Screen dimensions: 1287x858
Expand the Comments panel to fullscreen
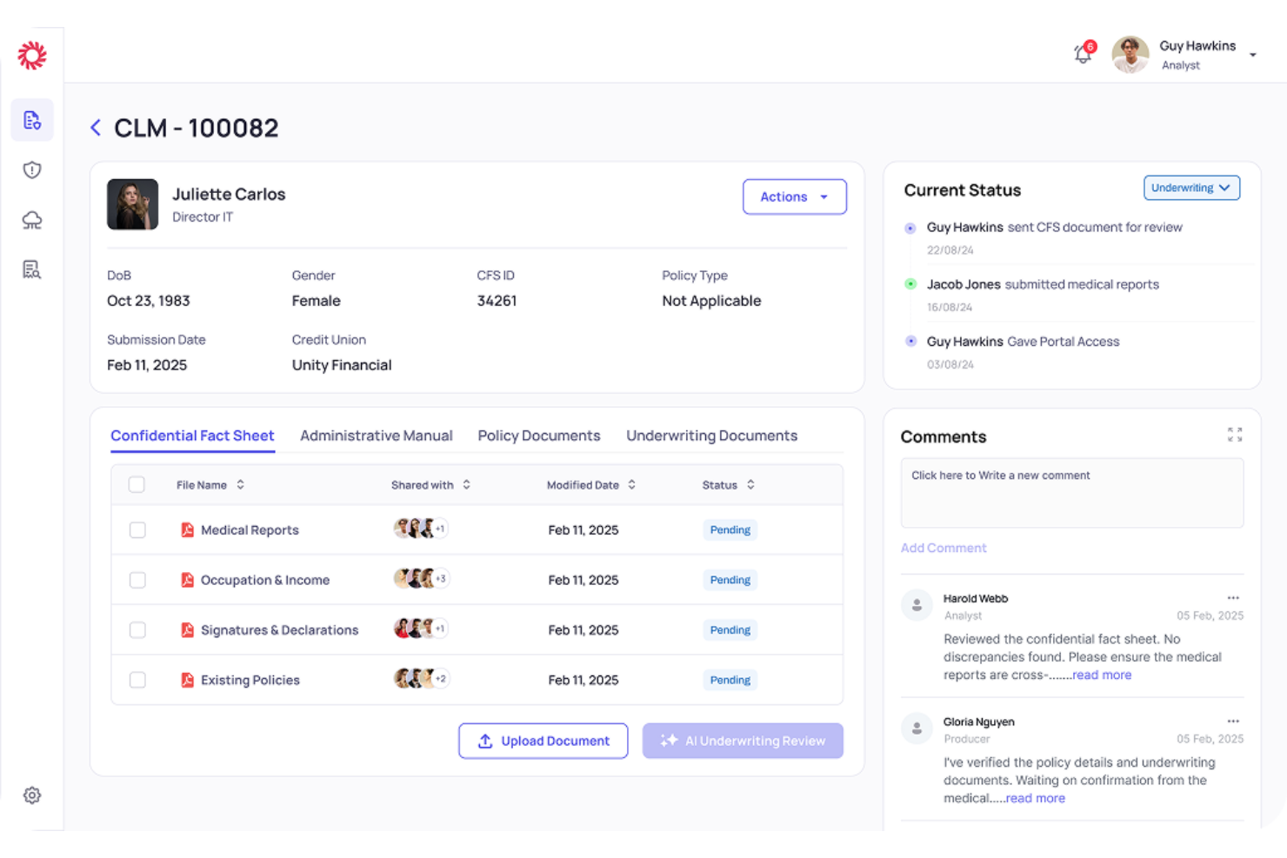click(1234, 434)
